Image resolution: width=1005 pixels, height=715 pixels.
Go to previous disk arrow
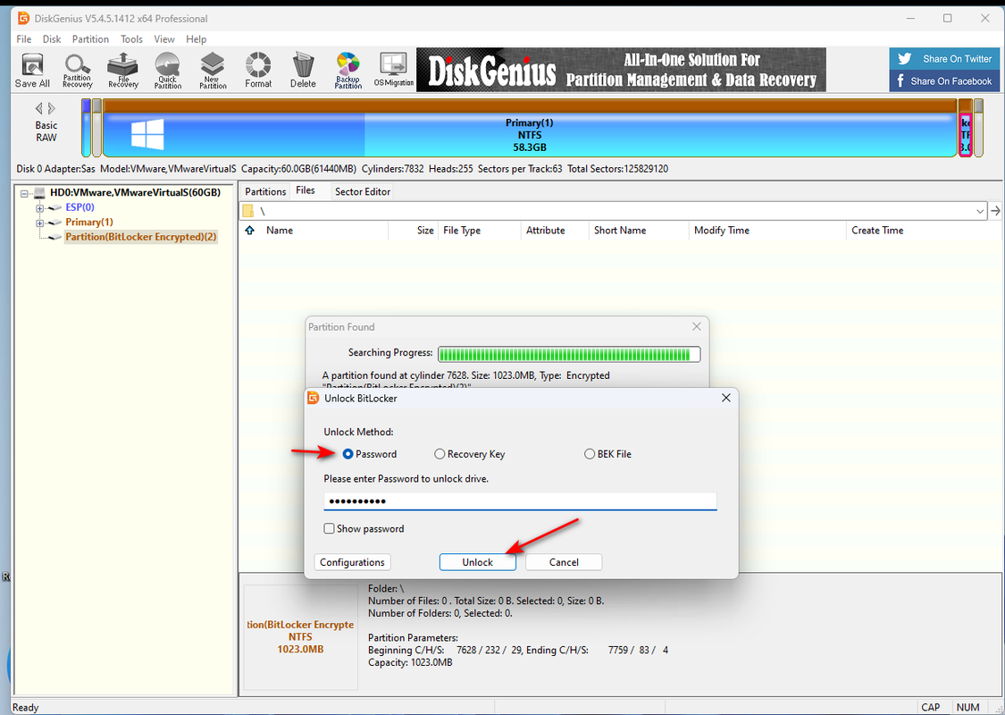click(39, 108)
